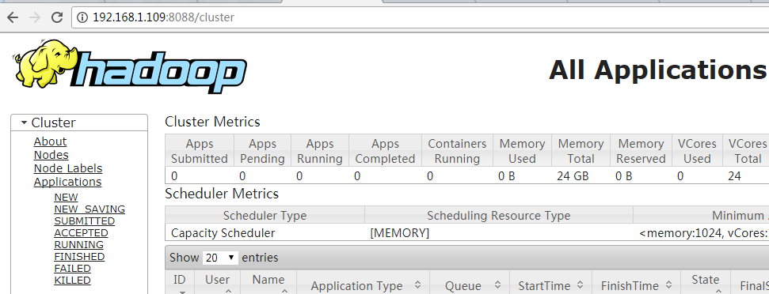
Task: Sort table by Name column
Action: [x=268, y=282]
